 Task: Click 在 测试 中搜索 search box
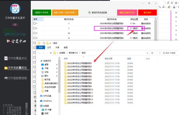click(x=168, y=53)
